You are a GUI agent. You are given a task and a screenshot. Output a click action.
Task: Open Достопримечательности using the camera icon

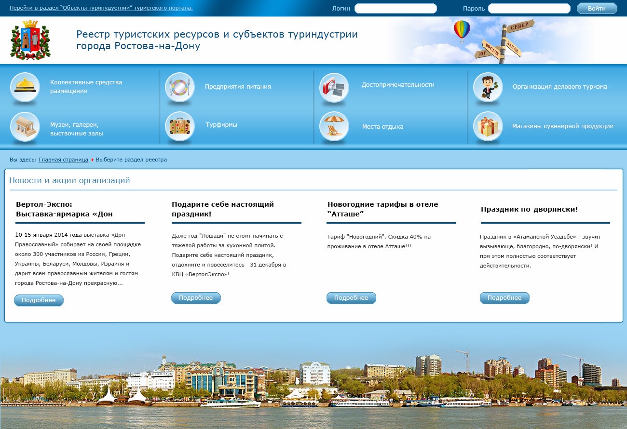pos(334,88)
